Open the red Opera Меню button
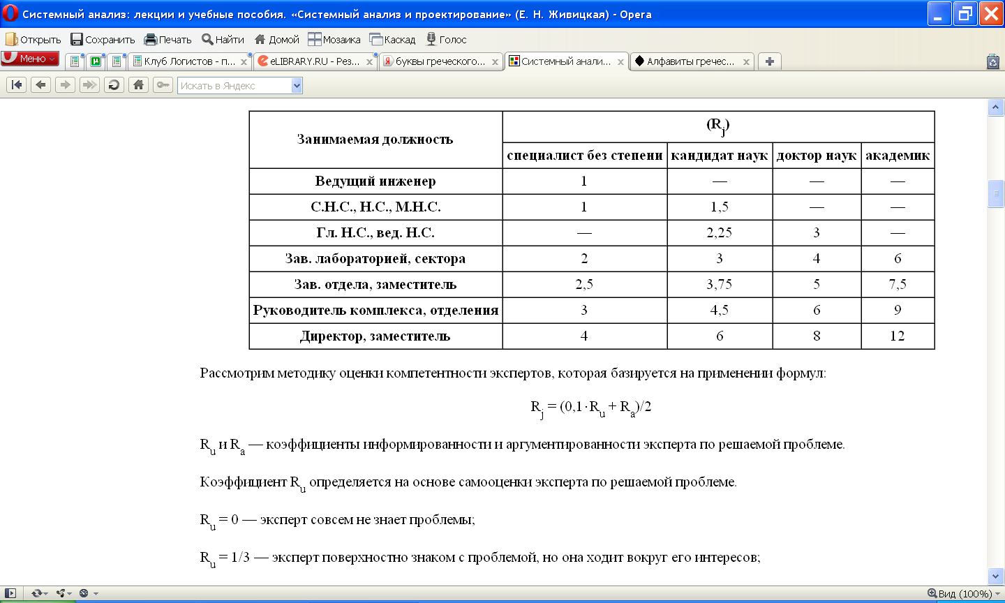 pyautogui.click(x=30, y=59)
